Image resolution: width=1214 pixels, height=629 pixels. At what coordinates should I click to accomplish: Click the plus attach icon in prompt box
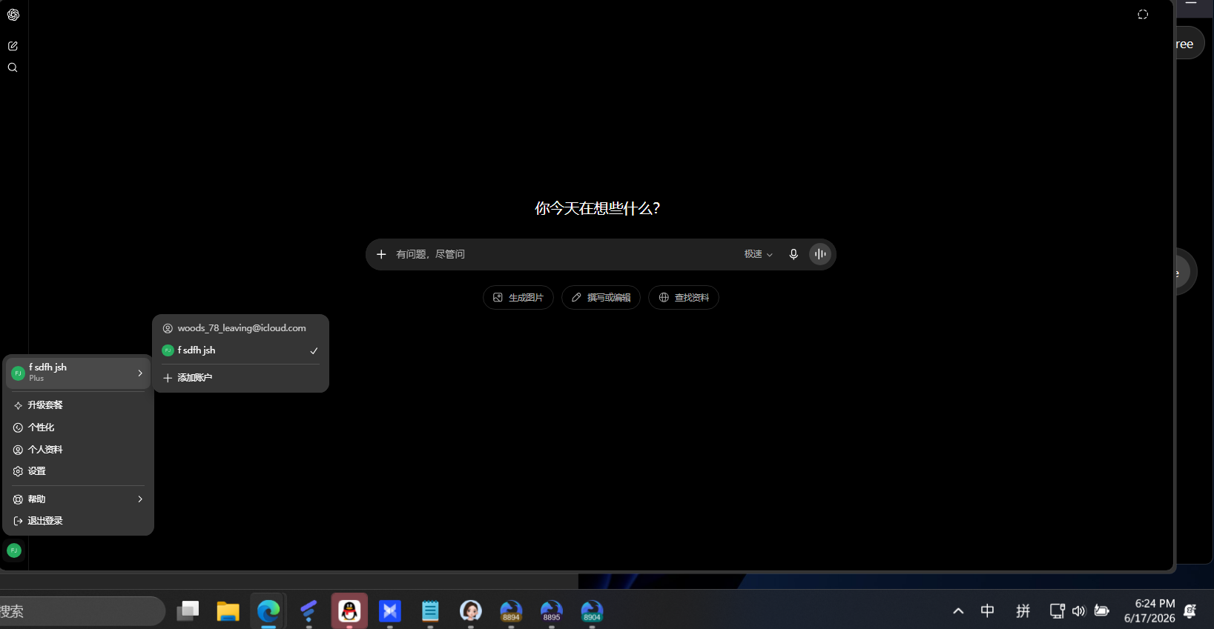click(x=381, y=254)
